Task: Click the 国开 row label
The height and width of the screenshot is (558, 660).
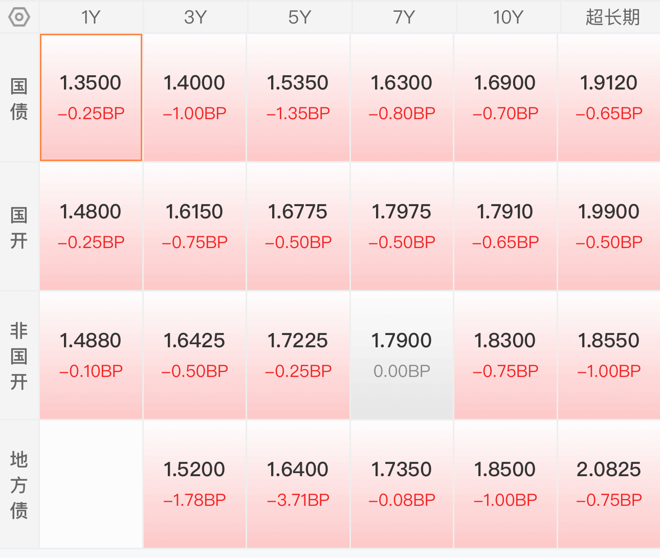Action: (x=19, y=227)
